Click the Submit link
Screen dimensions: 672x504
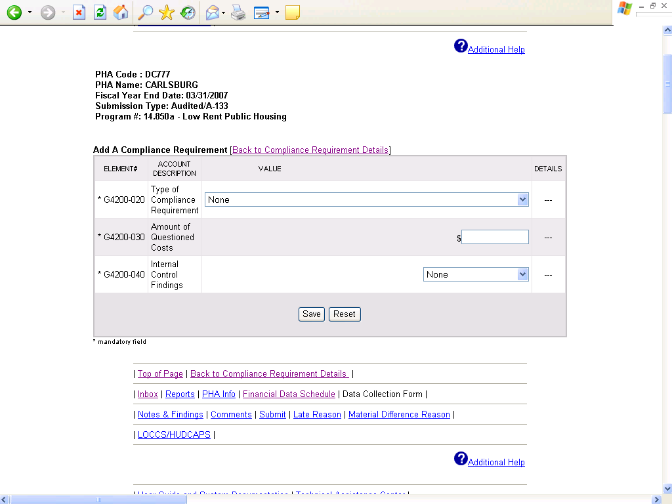click(272, 415)
